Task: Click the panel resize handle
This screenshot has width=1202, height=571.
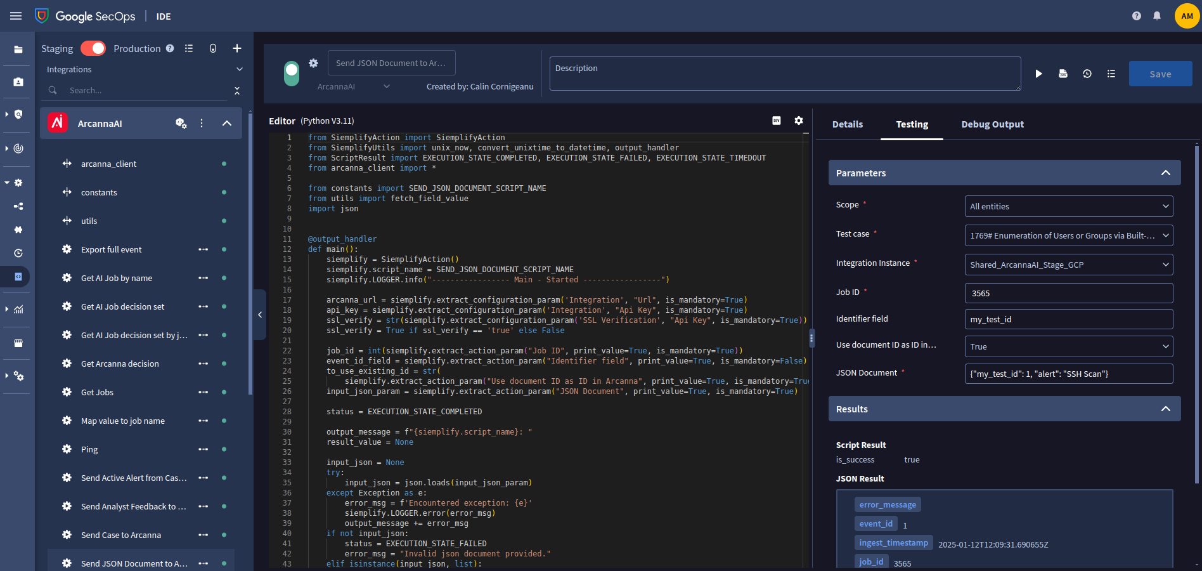Action: [x=811, y=338]
